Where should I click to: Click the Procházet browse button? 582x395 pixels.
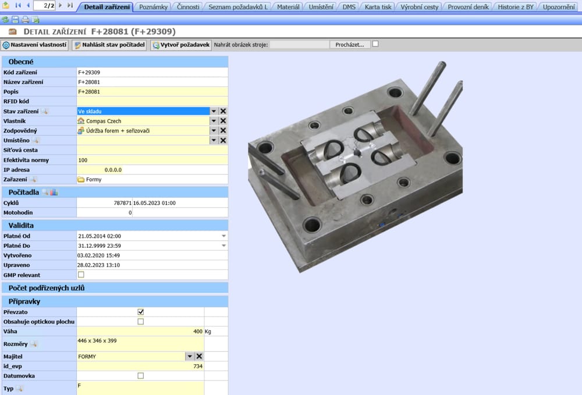click(x=350, y=45)
